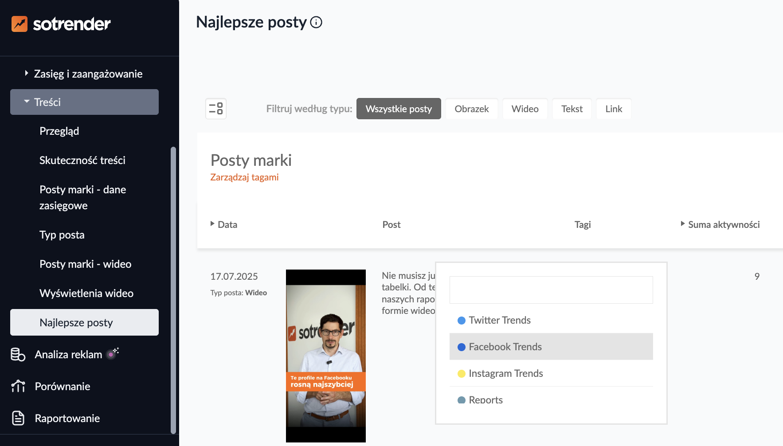The image size is (783, 446).
Task: Click the Sotrender logo icon
Action: click(x=20, y=24)
